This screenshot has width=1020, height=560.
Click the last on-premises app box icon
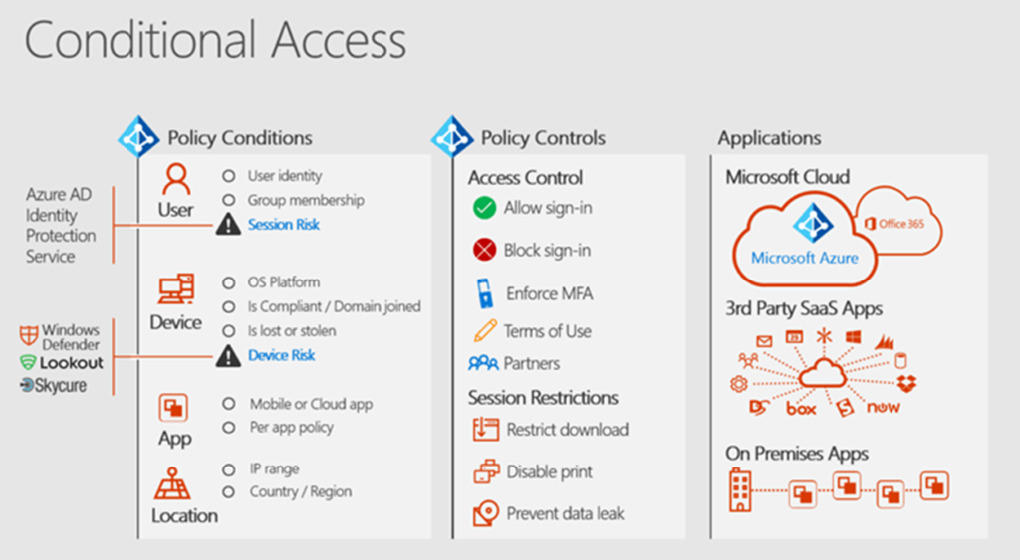pyautogui.click(x=934, y=486)
